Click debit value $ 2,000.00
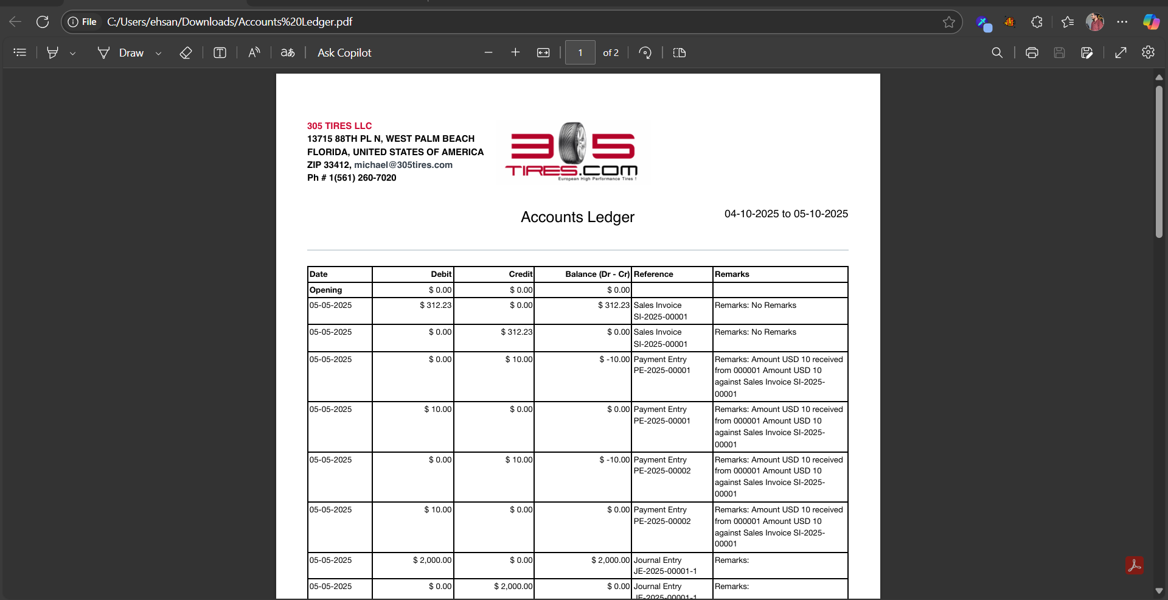Screen dimensions: 1168x600 click(x=432, y=560)
